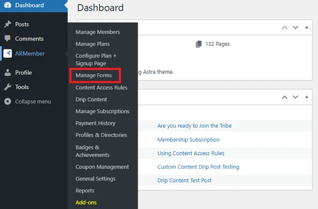
Task: Click the Tools wrench icon
Action: (8, 87)
